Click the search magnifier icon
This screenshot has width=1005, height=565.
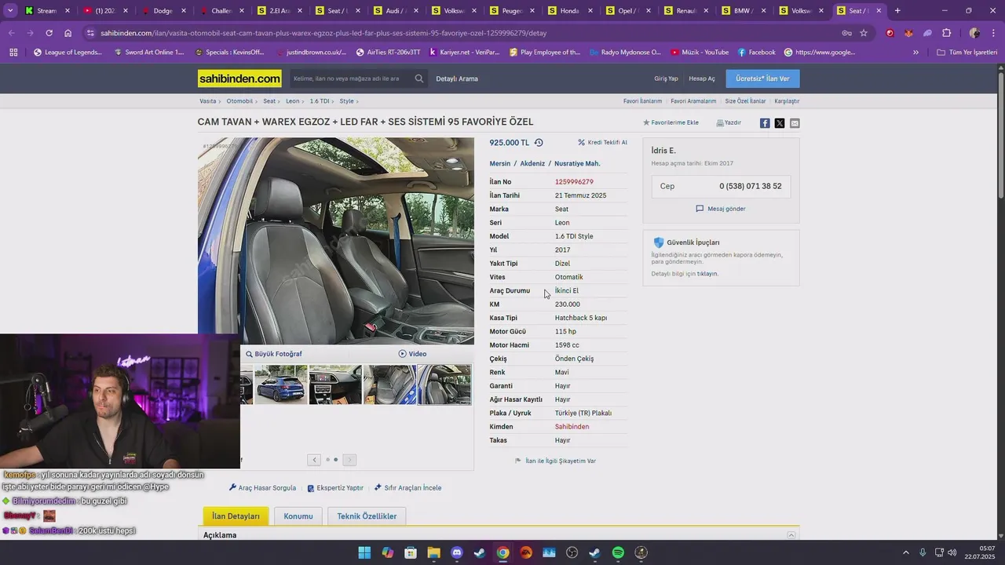coord(419,78)
